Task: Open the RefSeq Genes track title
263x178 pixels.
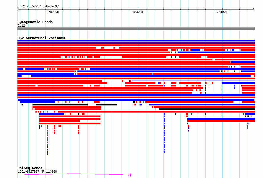Action: coord(30,168)
